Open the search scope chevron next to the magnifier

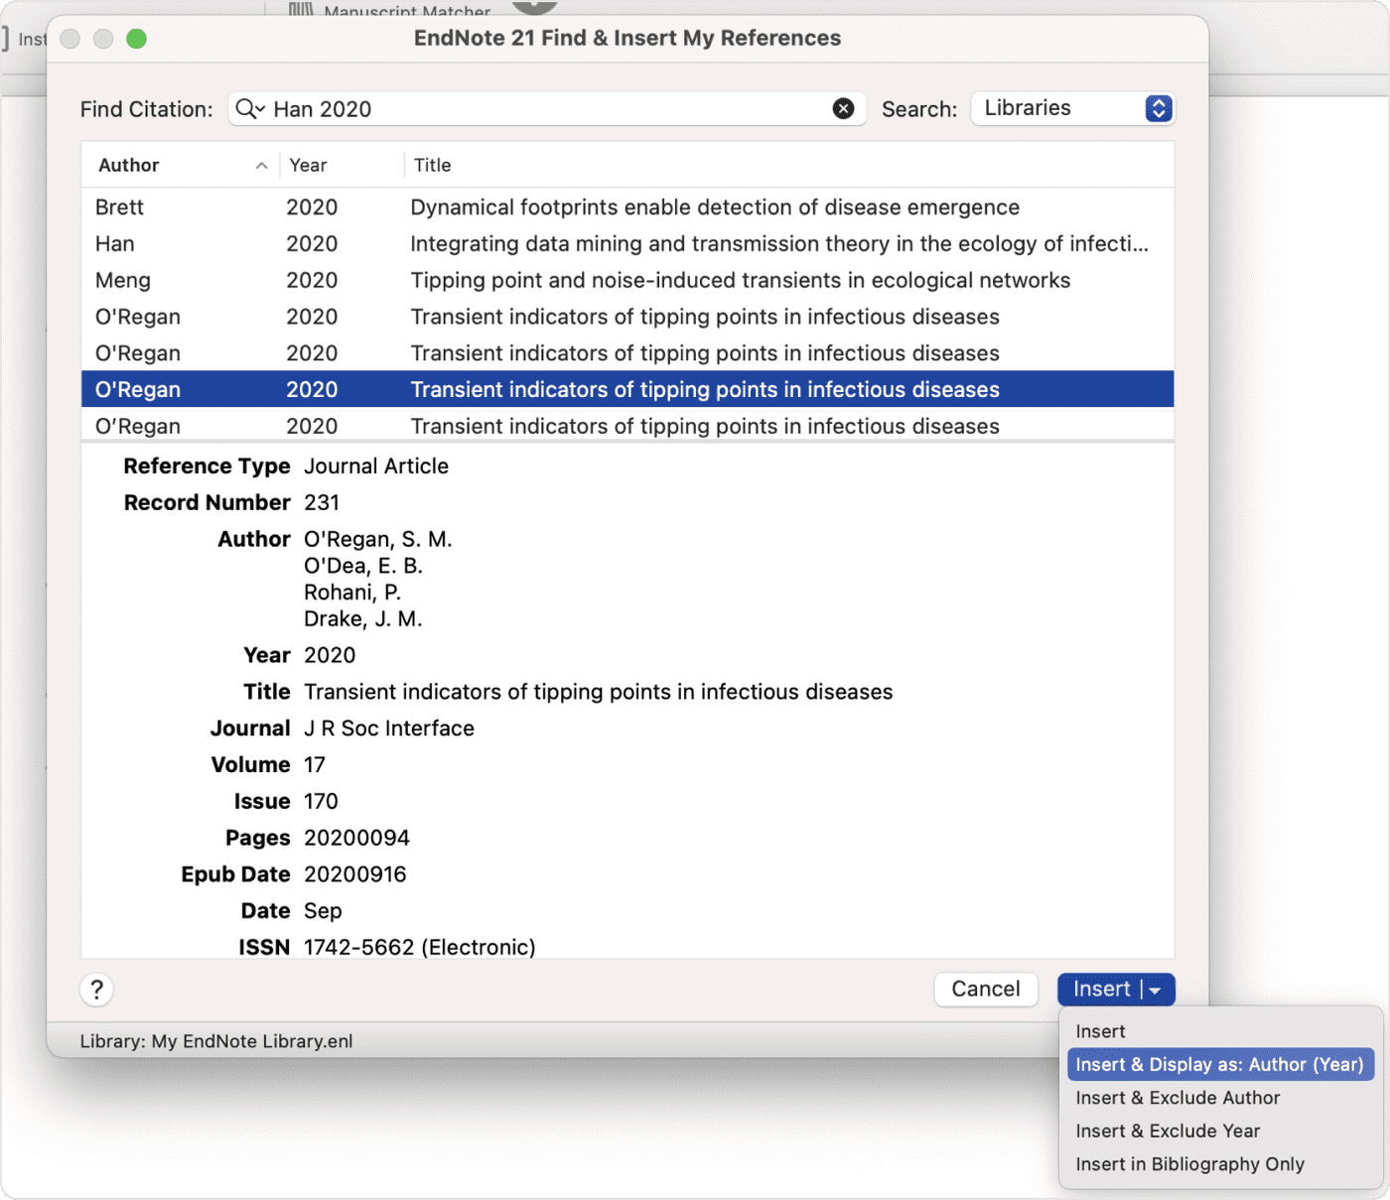coord(260,111)
